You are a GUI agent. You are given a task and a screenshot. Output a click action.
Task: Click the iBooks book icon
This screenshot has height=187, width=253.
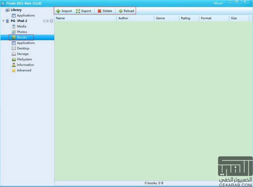pyautogui.click(x=14, y=38)
